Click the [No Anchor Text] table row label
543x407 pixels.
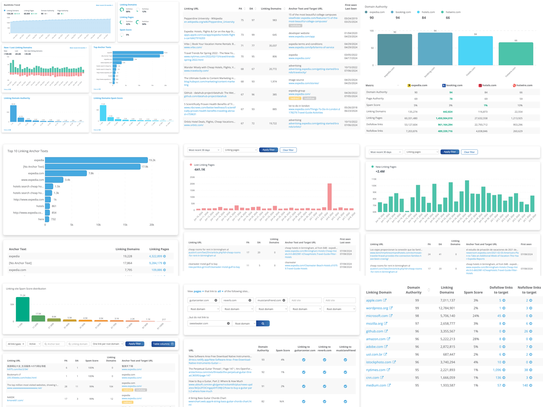[x=20, y=263]
